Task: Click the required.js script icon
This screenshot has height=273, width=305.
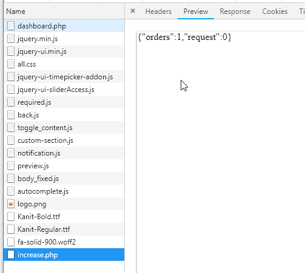Action: (11, 102)
